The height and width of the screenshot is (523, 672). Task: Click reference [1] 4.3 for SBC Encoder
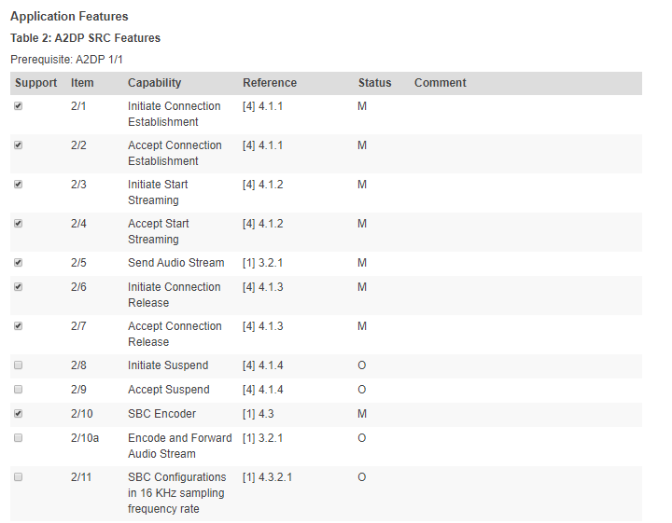258,414
